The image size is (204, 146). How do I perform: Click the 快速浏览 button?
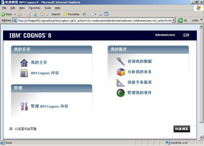click(182, 129)
